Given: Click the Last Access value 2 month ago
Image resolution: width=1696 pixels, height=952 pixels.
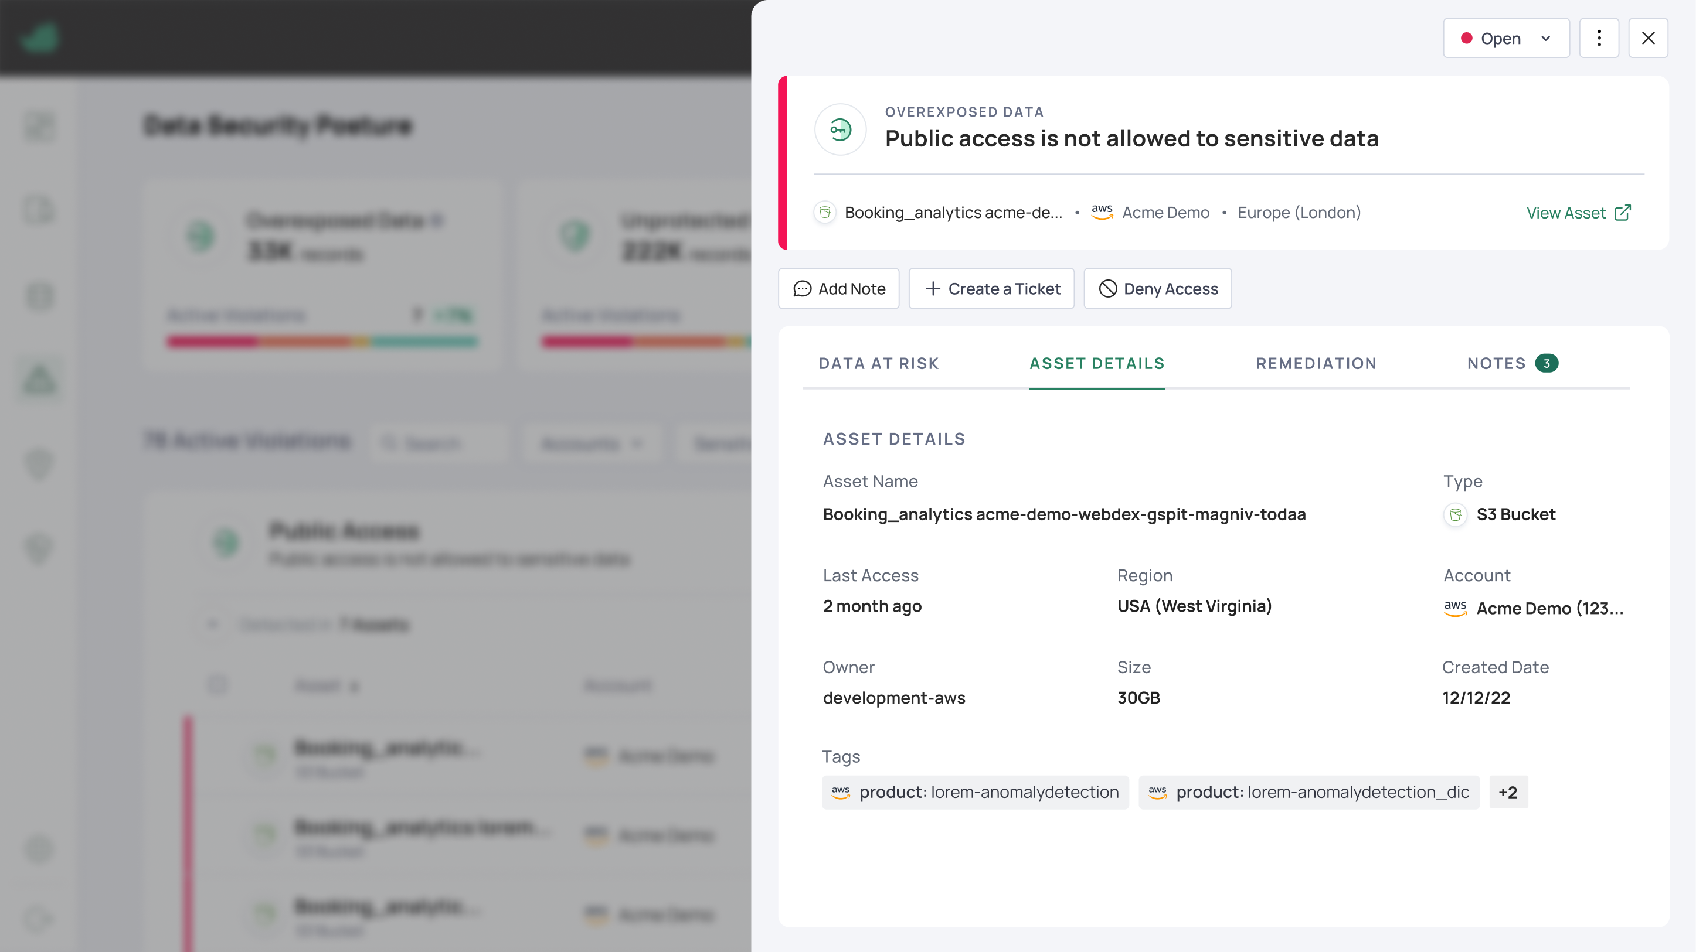Looking at the screenshot, I should (872, 606).
